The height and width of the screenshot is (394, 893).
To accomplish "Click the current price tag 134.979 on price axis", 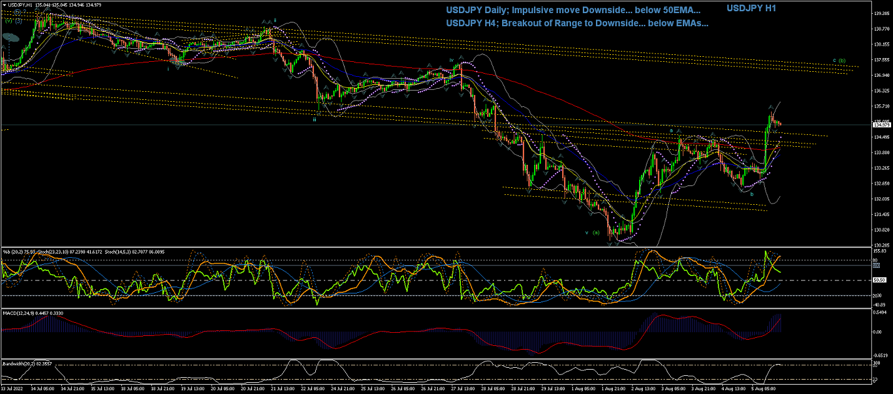I will pos(880,125).
